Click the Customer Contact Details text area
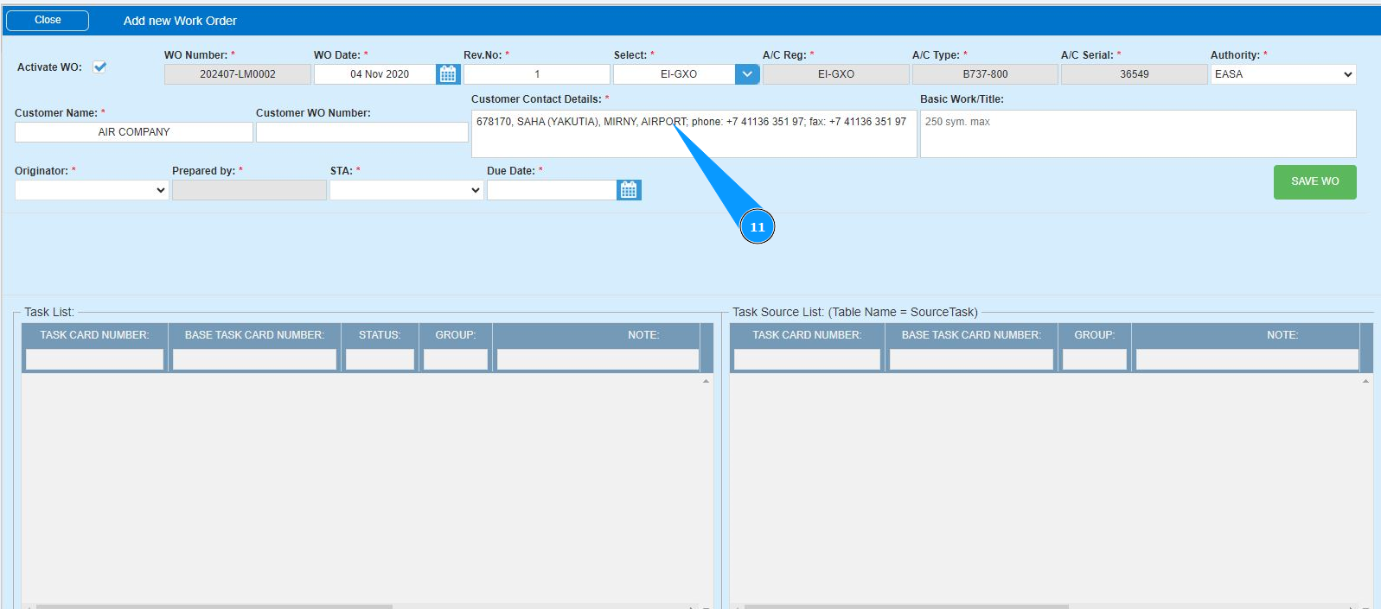This screenshot has height=609, width=1381. click(x=694, y=134)
